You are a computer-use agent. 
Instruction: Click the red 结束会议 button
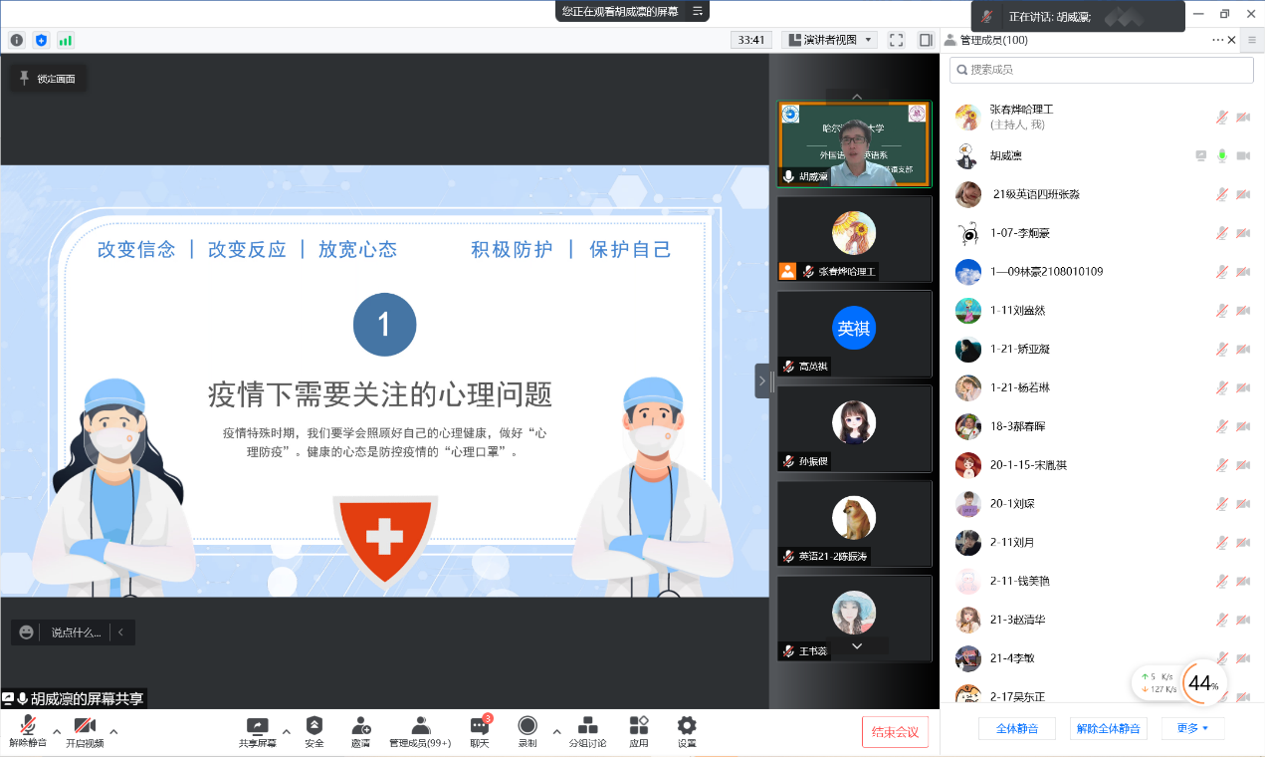point(895,732)
